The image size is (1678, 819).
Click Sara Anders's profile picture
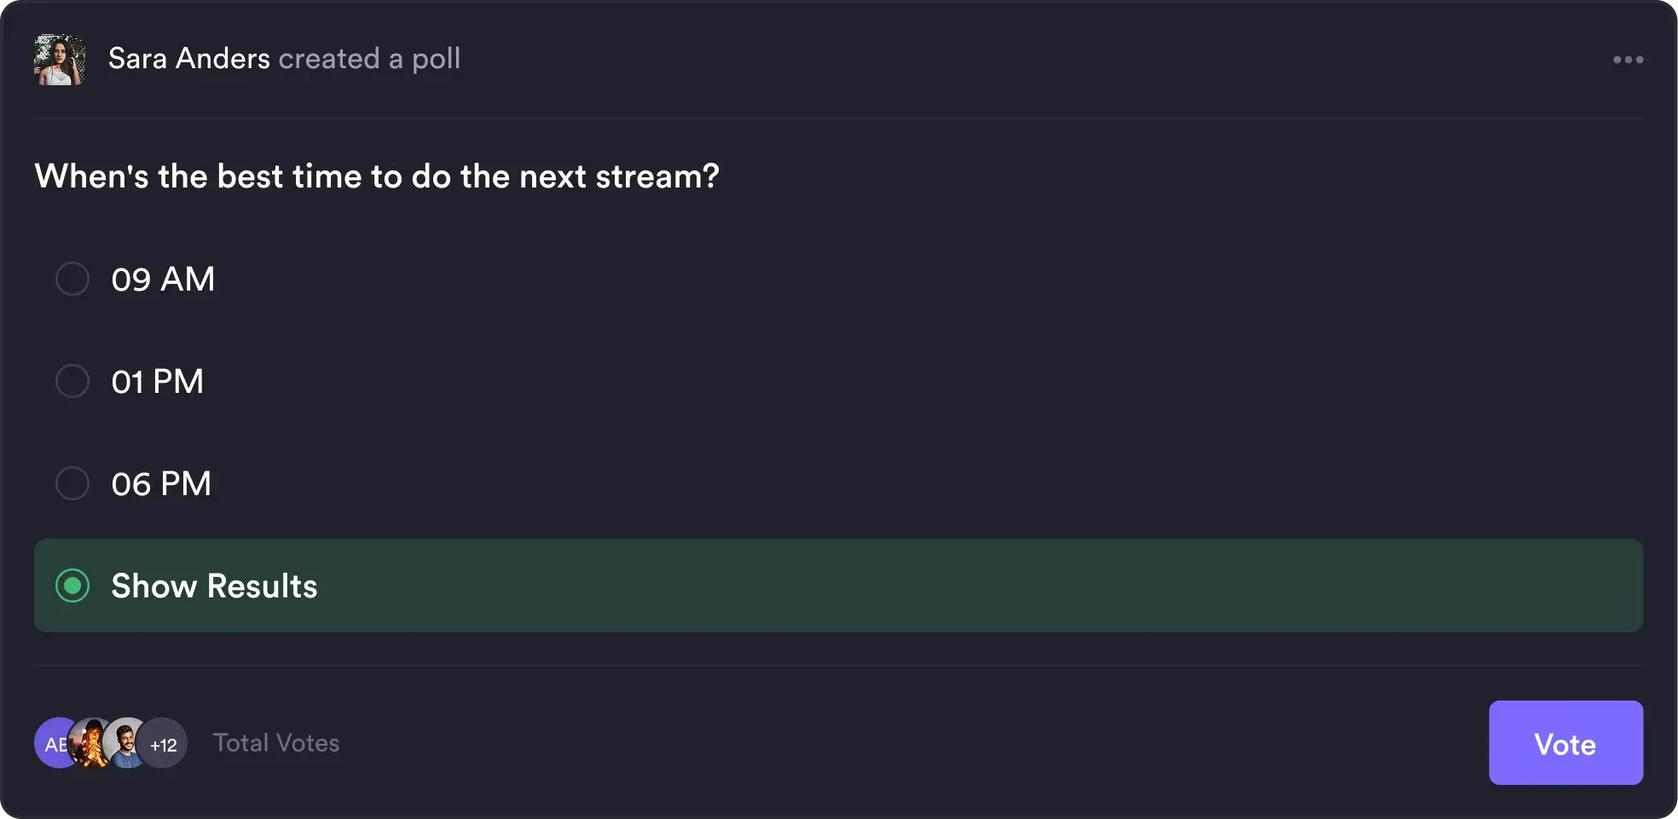tap(59, 59)
